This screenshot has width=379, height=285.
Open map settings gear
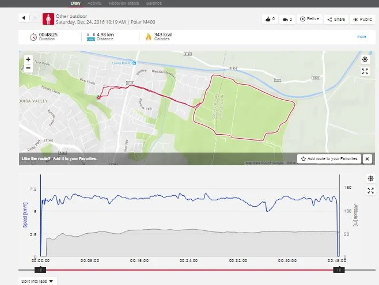pyautogui.click(x=365, y=59)
